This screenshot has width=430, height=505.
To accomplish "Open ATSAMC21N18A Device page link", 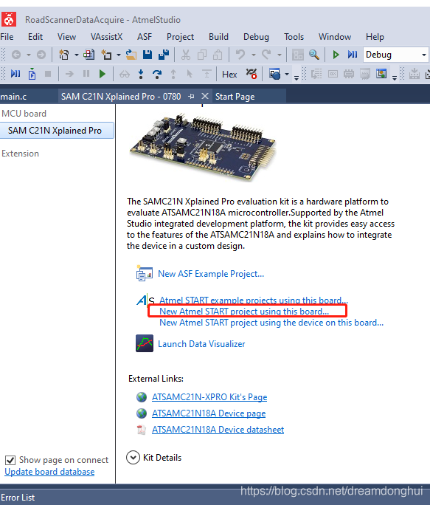I will point(209,413).
